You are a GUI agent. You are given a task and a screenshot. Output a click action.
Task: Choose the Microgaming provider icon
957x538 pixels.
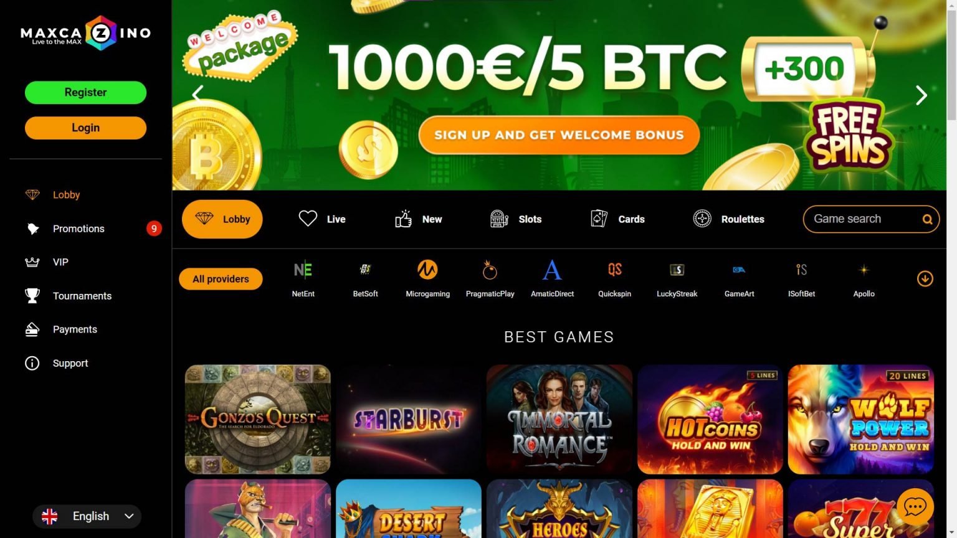click(x=427, y=270)
